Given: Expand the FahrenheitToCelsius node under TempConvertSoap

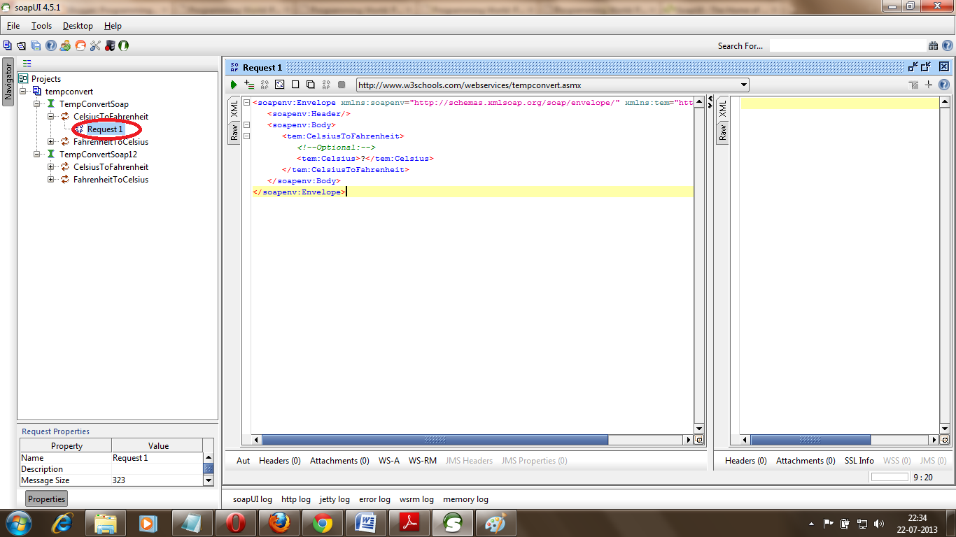Looking at the screenshot, I should [49, 141].
